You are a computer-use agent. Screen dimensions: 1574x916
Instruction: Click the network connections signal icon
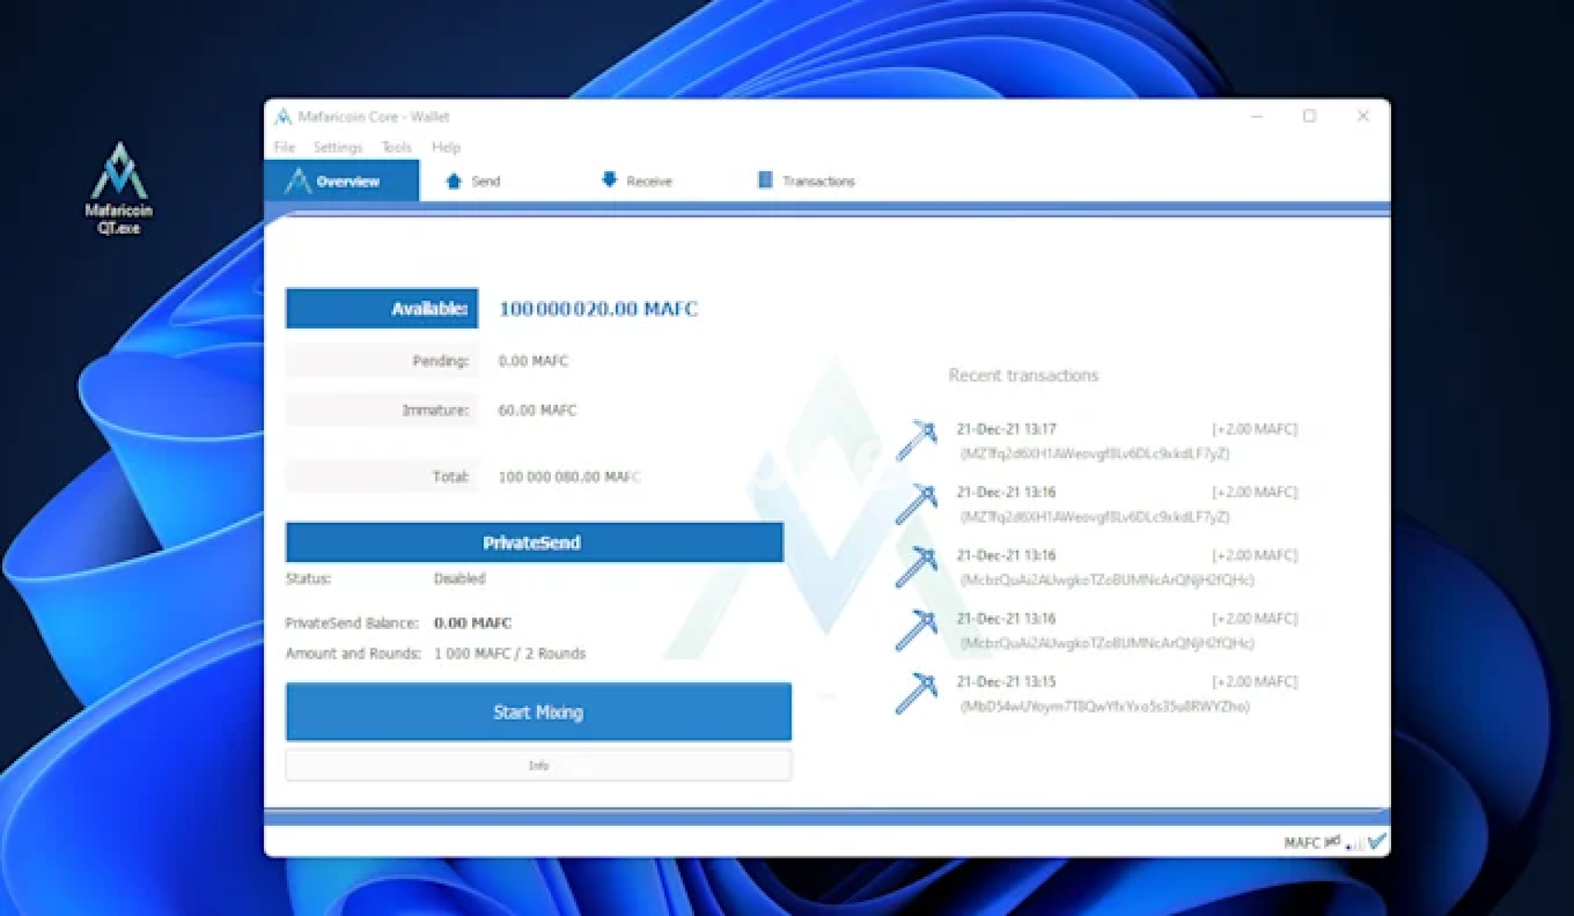coord(1354,843)
